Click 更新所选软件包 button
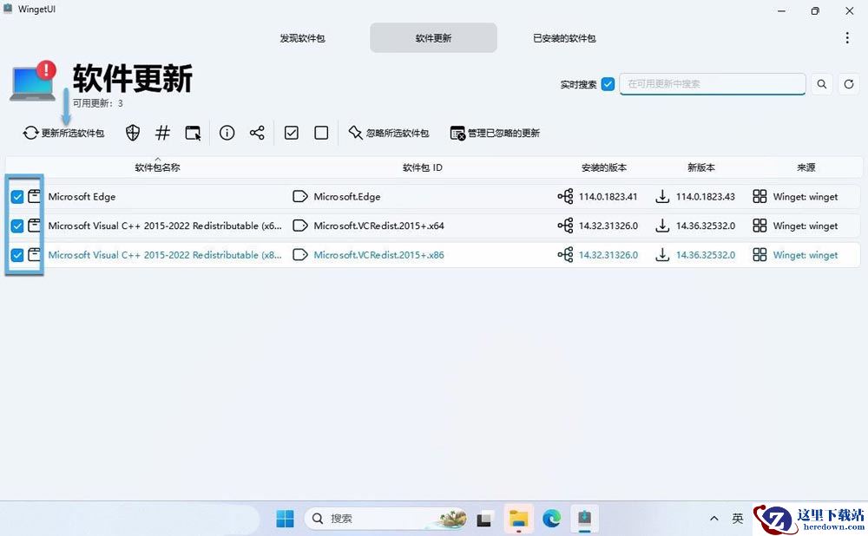This screenshot has width=868, height=536. 63,133
